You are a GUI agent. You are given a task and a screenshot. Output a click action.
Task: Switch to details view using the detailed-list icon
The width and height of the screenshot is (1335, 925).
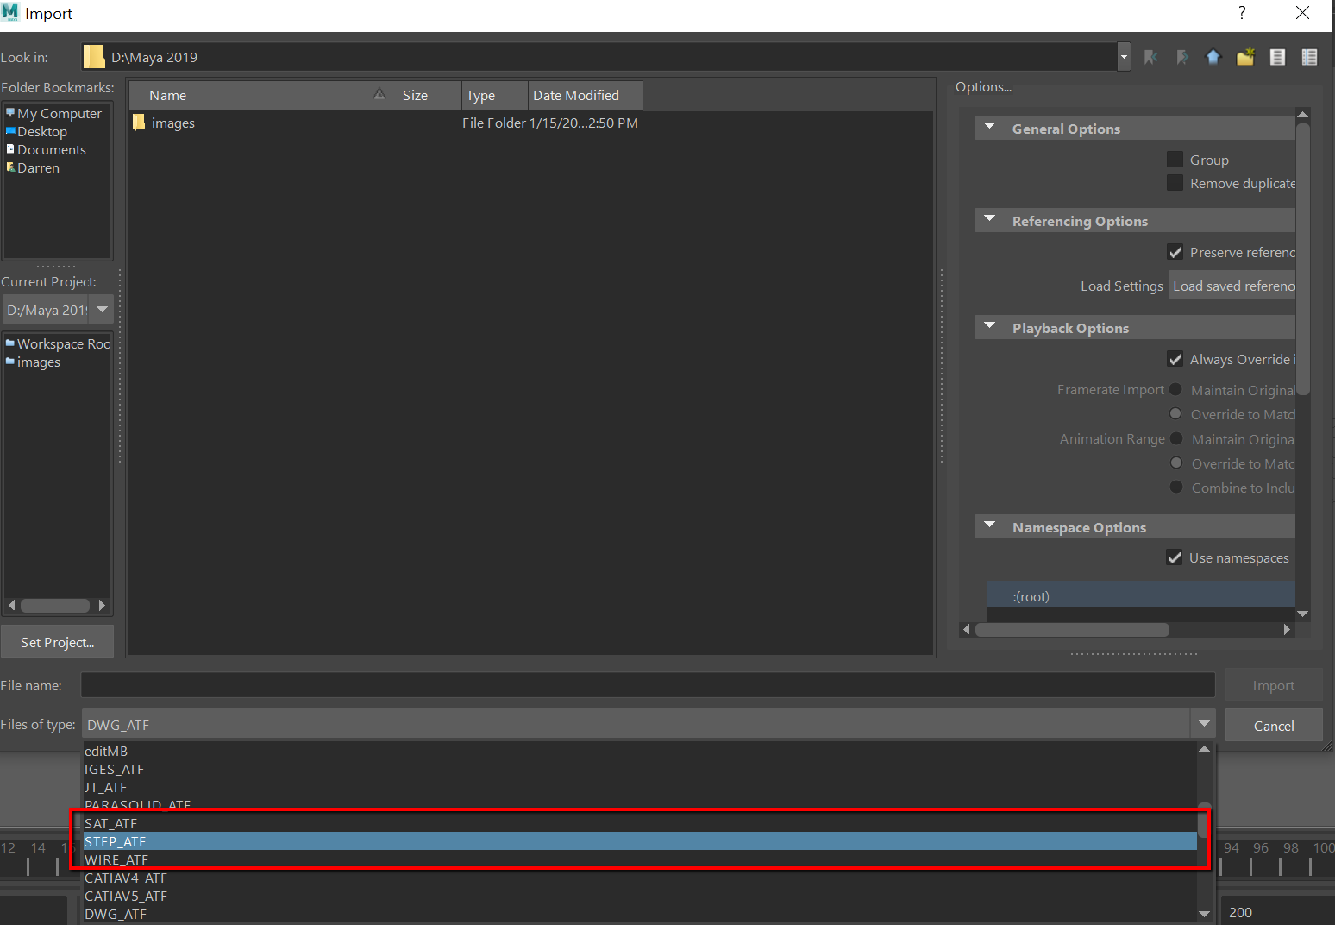tap(1309, 56)
